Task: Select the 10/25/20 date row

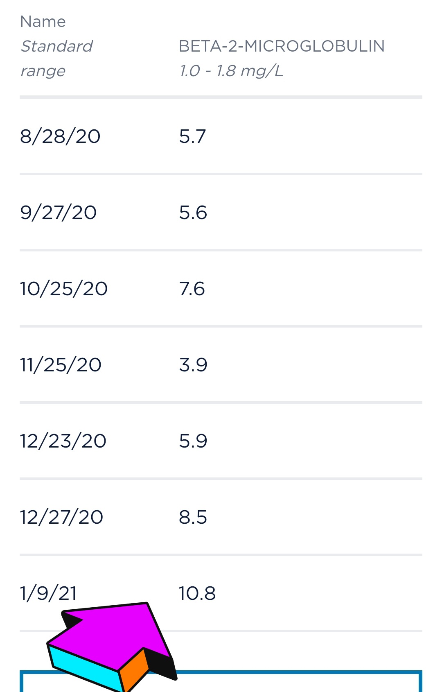Action: tap(64, 289)
